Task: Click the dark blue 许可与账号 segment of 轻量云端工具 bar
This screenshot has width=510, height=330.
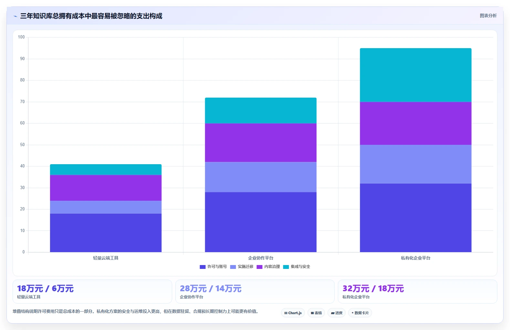Action: click(106, 233)
